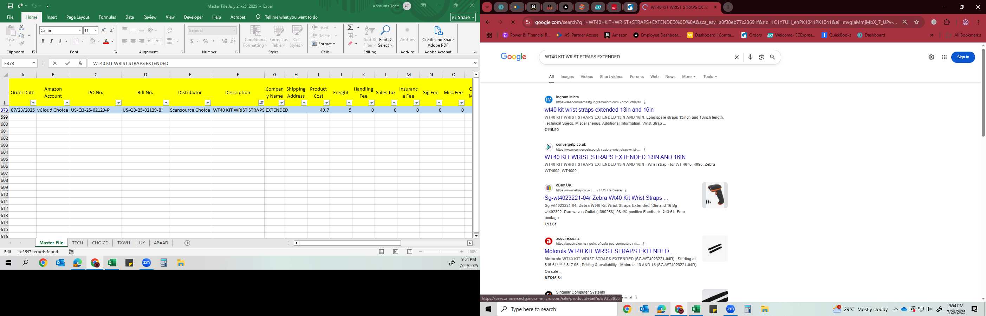The width and height of the screenshot is (986, 316).
Task: Apply the red Font Color button
Action: click(106, 41)
